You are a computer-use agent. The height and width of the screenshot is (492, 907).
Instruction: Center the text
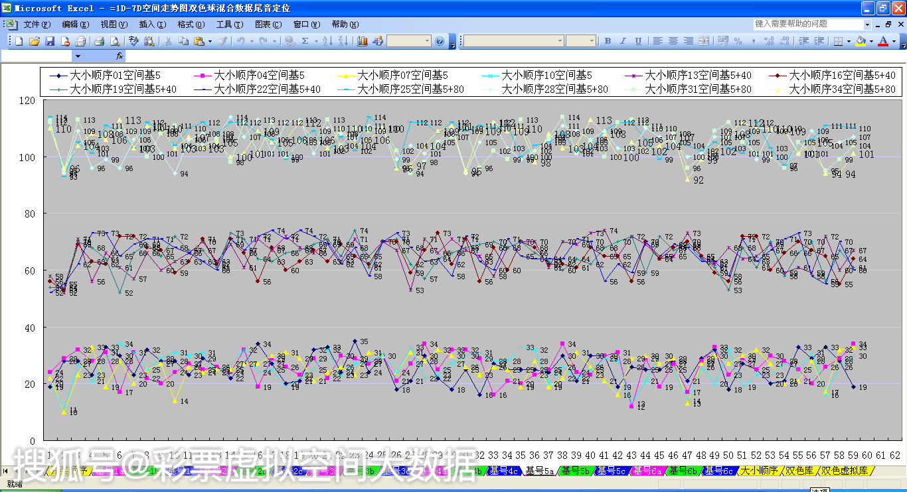click(673, 40)
